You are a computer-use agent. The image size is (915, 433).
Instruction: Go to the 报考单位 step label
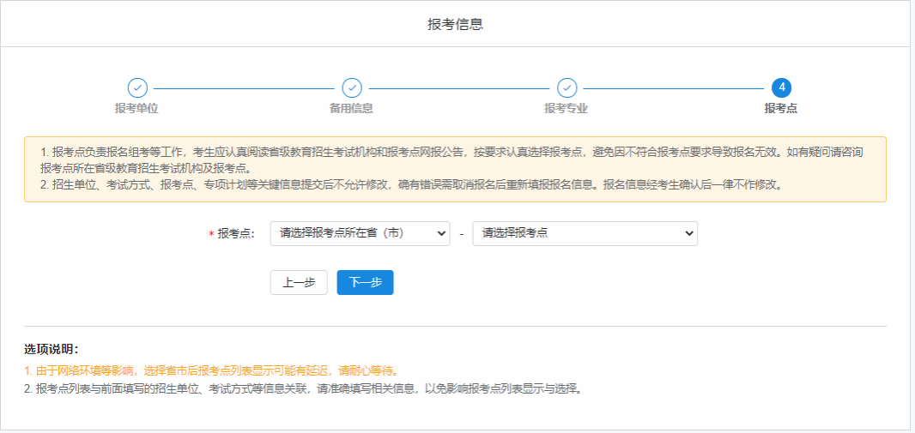pos(137,109)
